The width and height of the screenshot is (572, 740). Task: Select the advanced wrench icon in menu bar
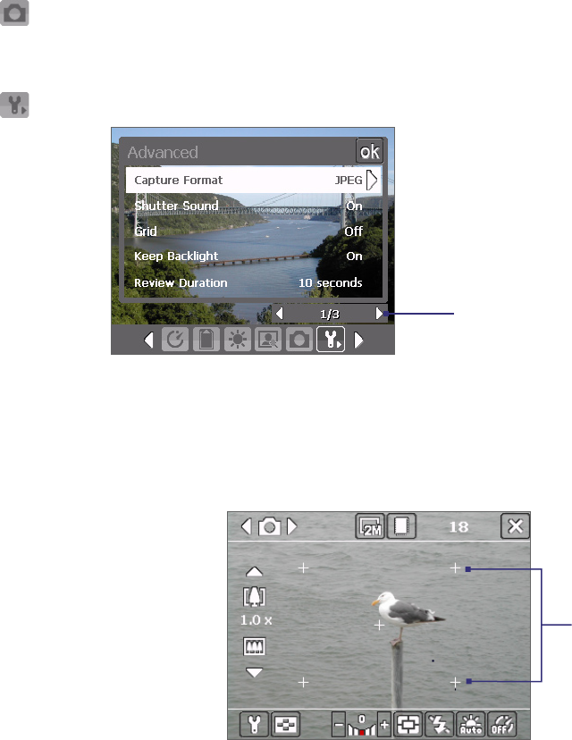[x=331, y=340]
